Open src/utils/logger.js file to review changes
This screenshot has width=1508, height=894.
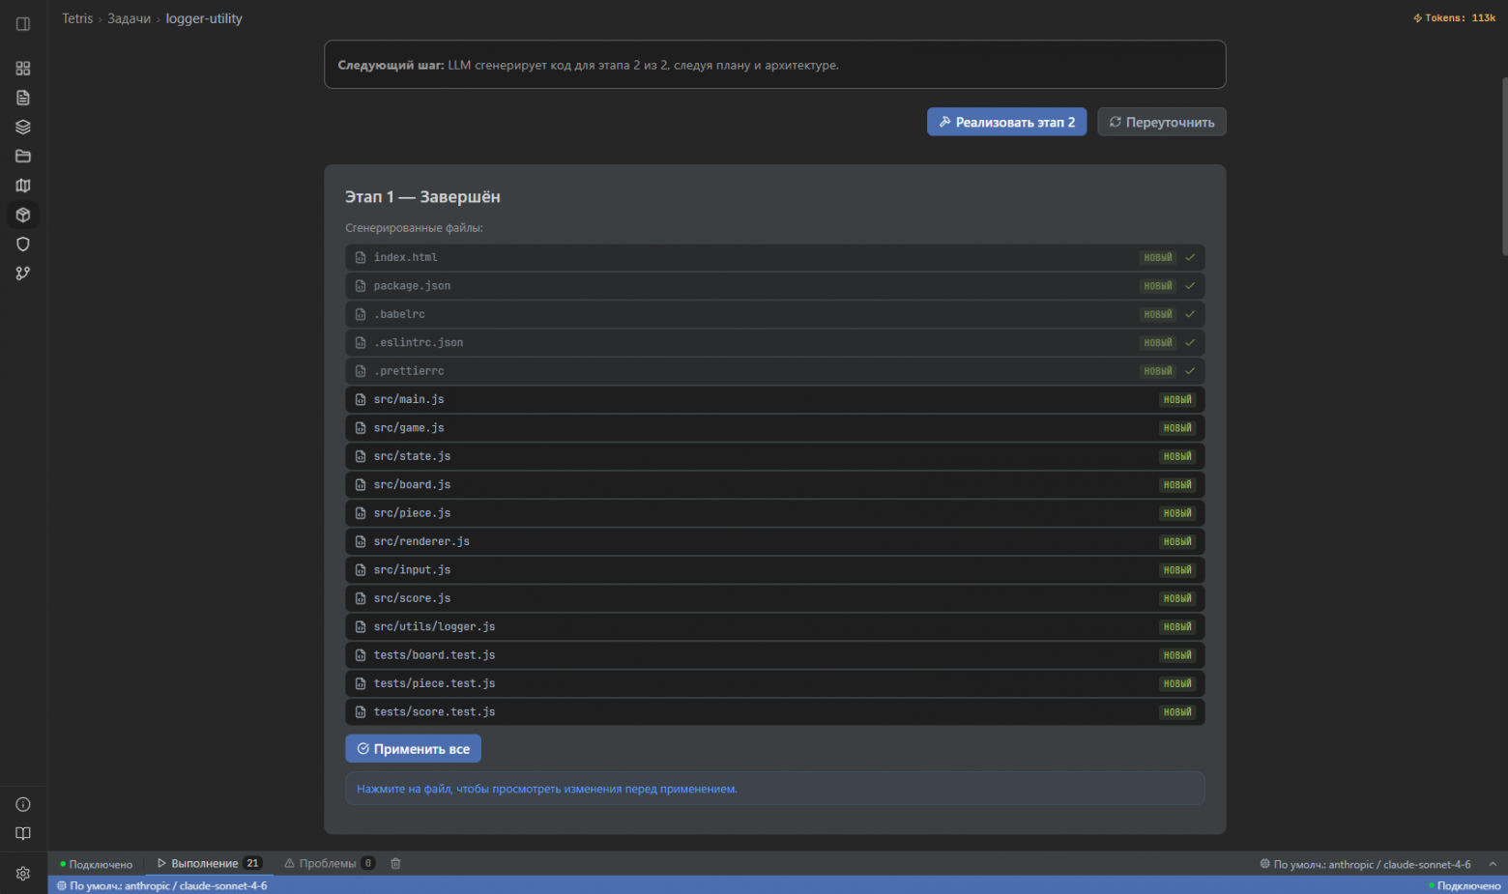point(434,627)
